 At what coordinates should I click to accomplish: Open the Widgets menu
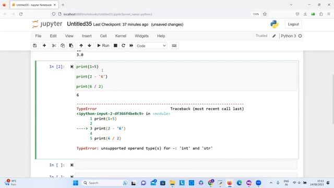pos(141,36)
